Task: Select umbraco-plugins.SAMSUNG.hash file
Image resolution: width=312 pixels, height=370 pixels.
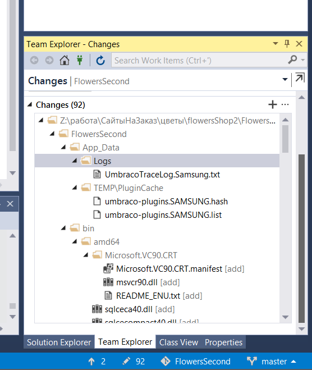Action: (x=166, y=201)
